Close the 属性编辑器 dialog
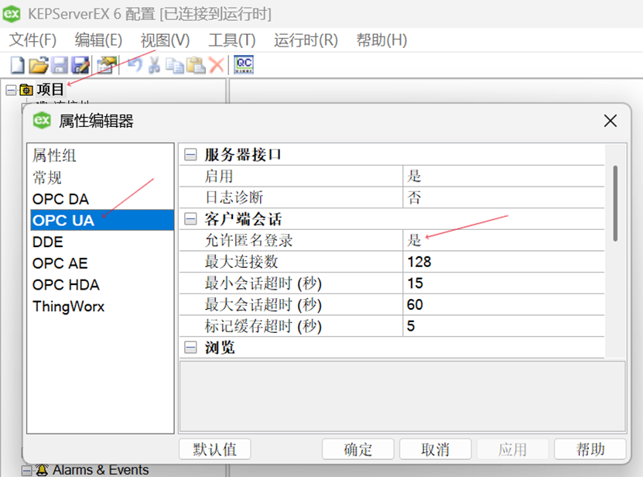Image resolution: width=643 pixels, height=477 pixels. pos(611,121)
